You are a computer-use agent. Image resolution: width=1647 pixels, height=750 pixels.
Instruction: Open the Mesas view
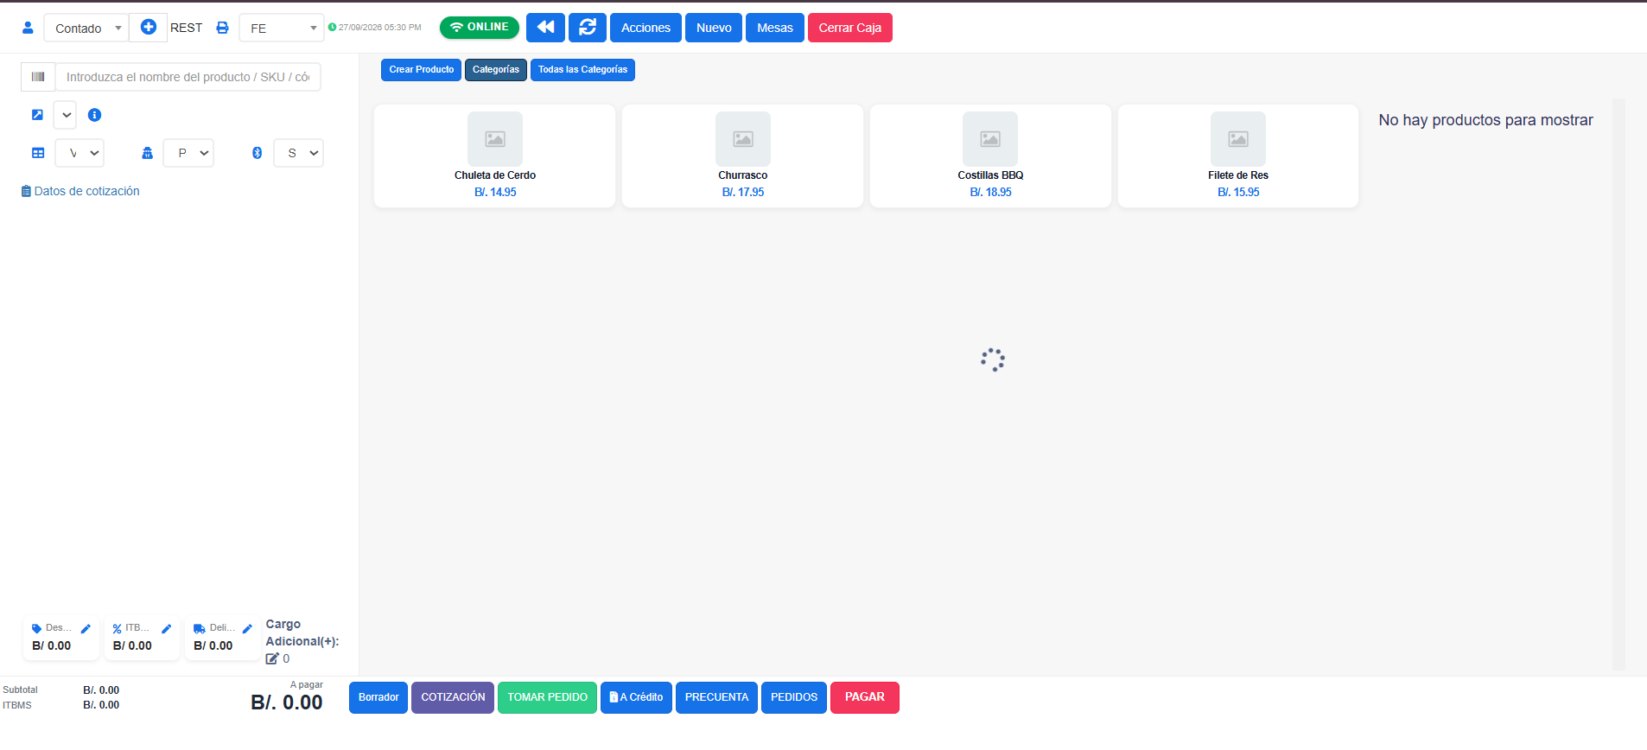click(775, 28)
